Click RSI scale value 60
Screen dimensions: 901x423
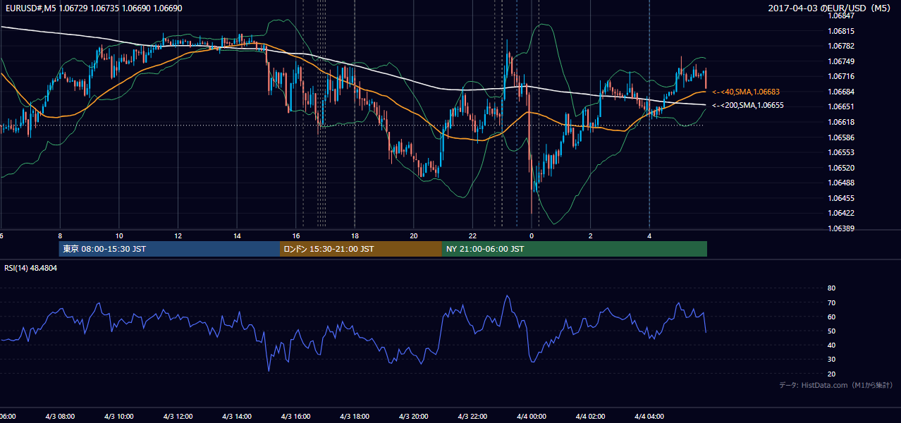click(x=831, y=317)
